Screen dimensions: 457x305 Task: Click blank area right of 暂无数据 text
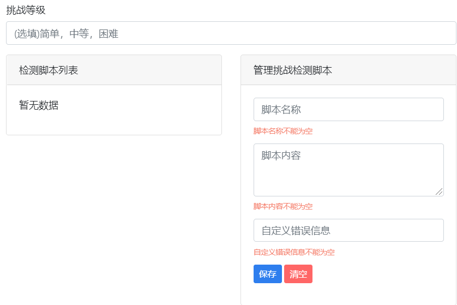point(142,105)
